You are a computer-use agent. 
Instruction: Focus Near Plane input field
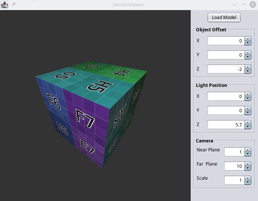pos(234,152)
